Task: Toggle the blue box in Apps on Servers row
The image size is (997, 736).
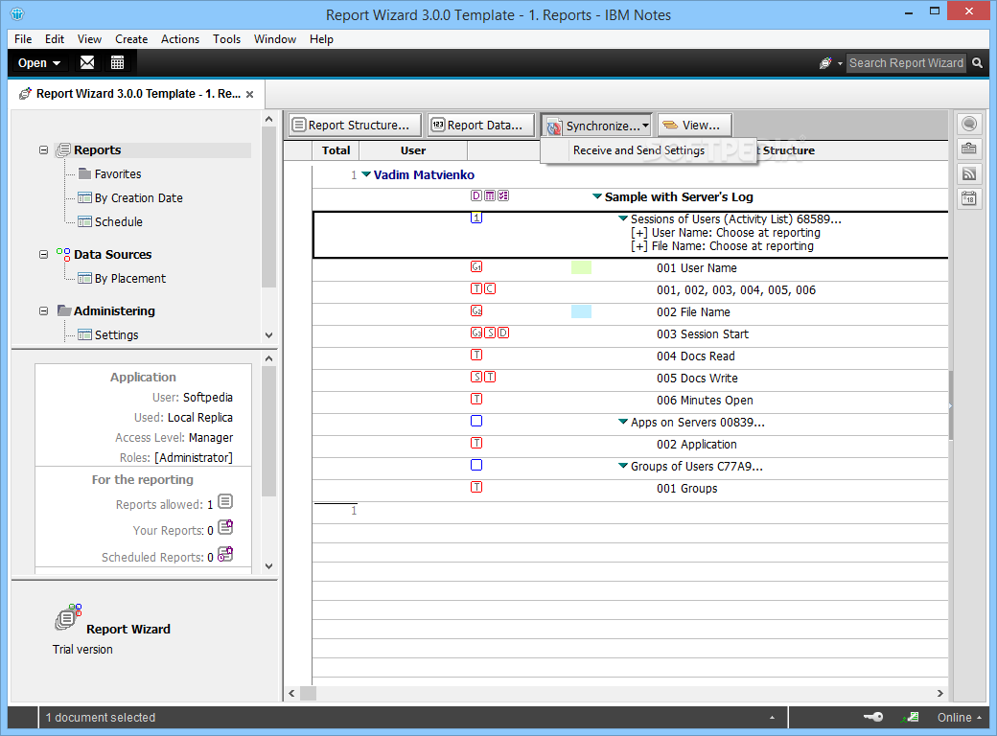Action: point(476,421)
